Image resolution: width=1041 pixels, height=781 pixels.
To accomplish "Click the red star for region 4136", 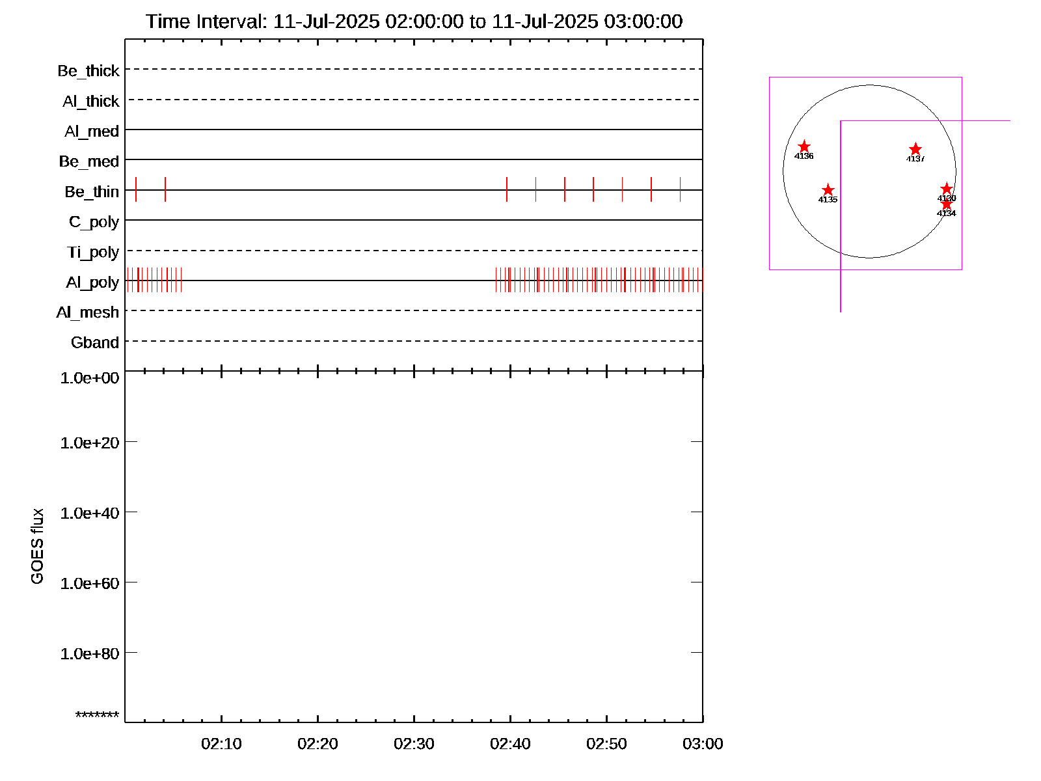I will (804, 146).
